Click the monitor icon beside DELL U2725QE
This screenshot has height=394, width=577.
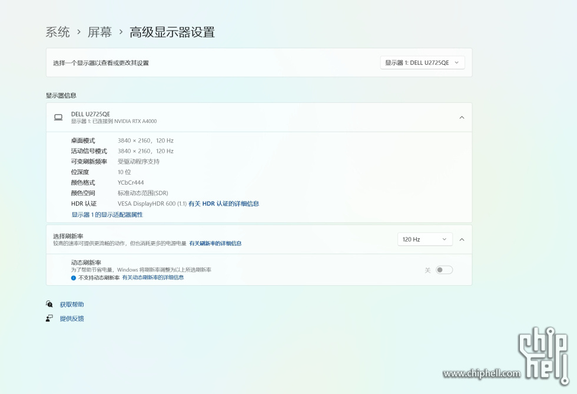[x=58, y=117]
